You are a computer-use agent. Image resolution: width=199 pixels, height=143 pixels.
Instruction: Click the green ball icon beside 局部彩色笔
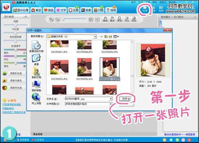pos(5,73)
